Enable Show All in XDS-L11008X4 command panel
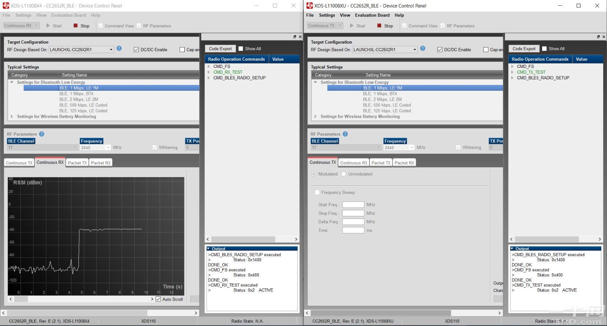 tap(241, 49)
